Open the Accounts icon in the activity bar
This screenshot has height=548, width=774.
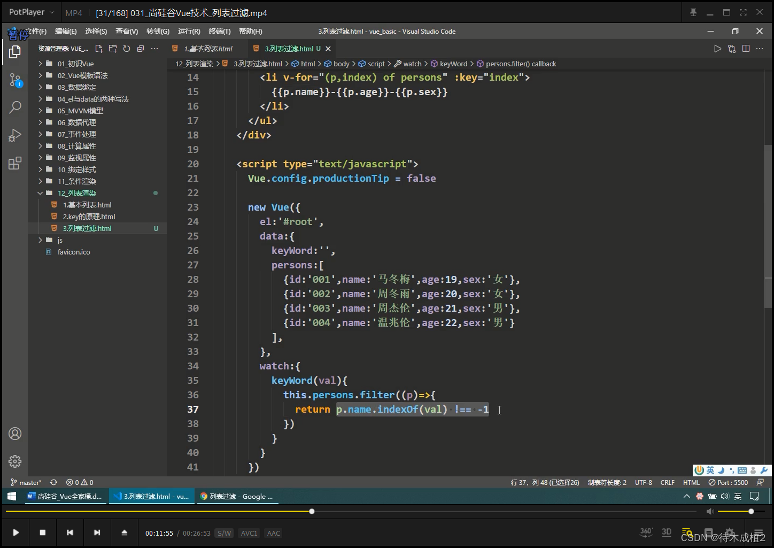[x=15, y=434]
